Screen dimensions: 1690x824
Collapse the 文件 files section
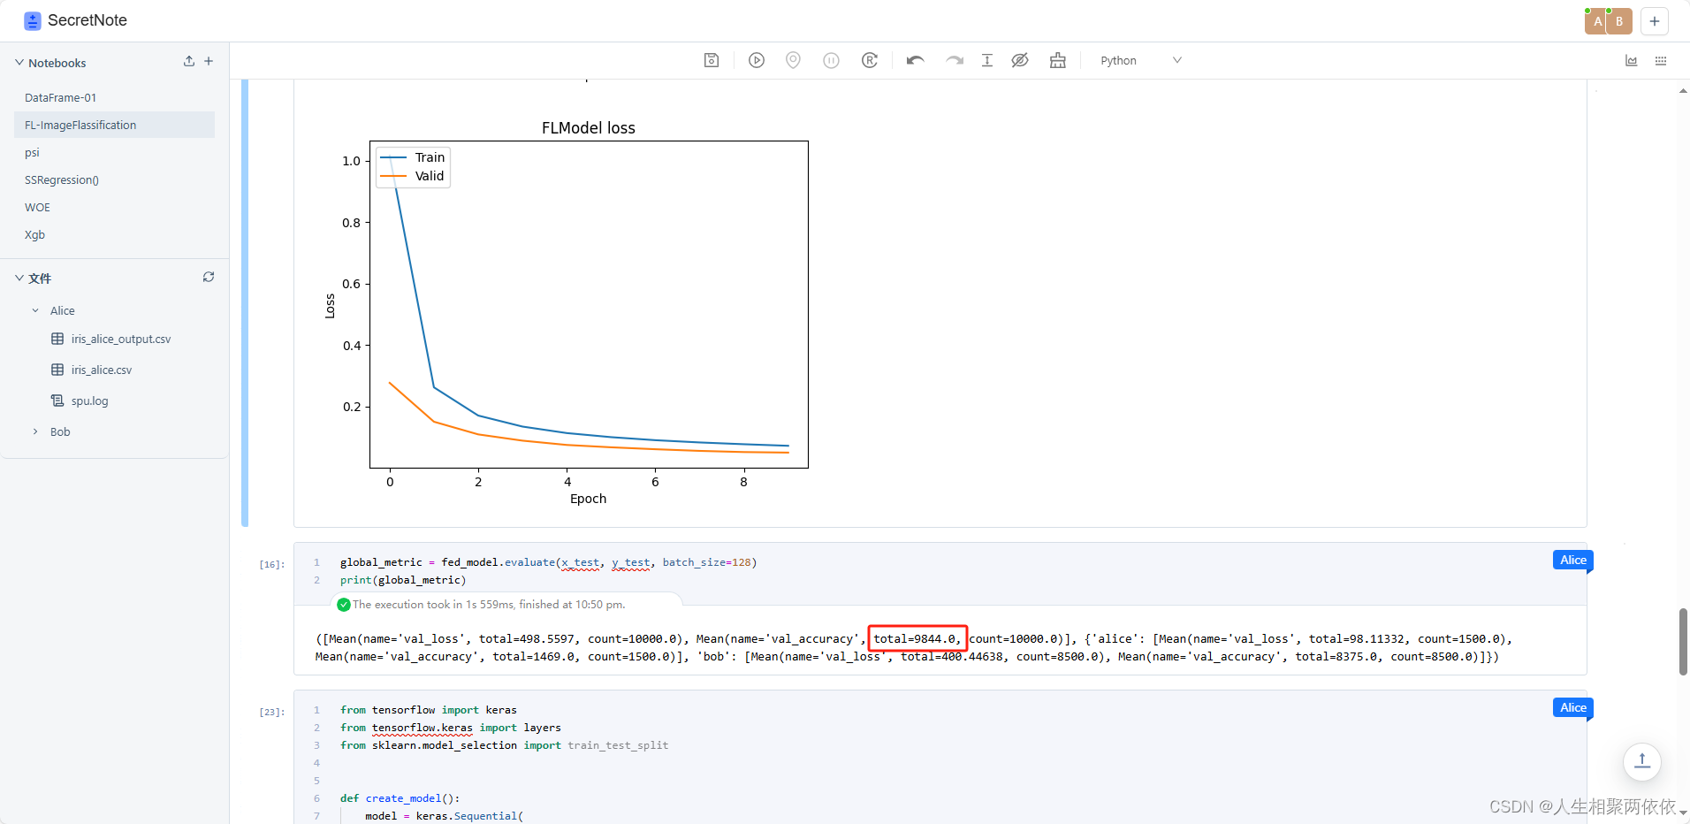point(19,278)
